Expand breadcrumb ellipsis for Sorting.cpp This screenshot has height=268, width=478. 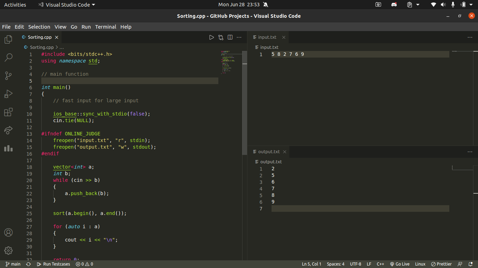62,47
